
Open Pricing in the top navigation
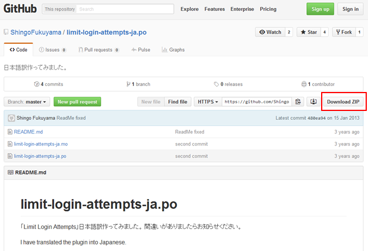click(268, 9)
